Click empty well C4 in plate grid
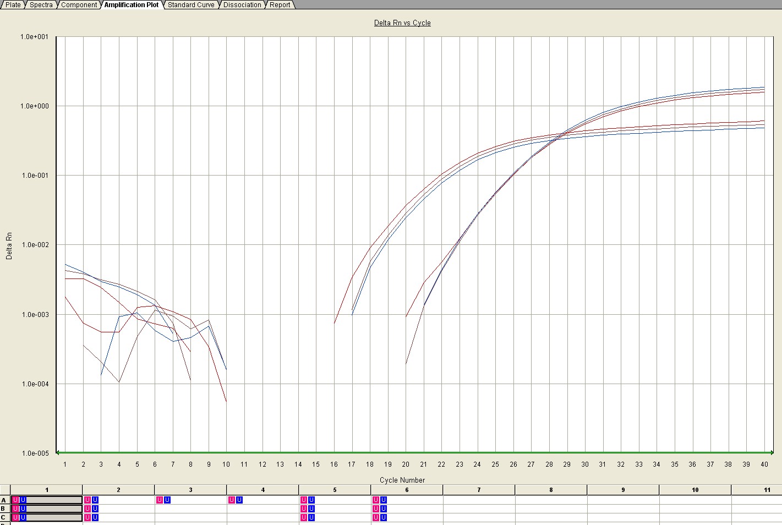 pos(263,518)
